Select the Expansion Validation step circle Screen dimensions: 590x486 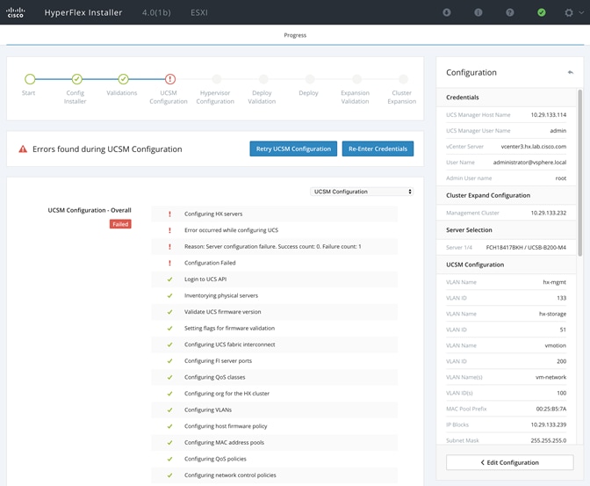(356, 79)
